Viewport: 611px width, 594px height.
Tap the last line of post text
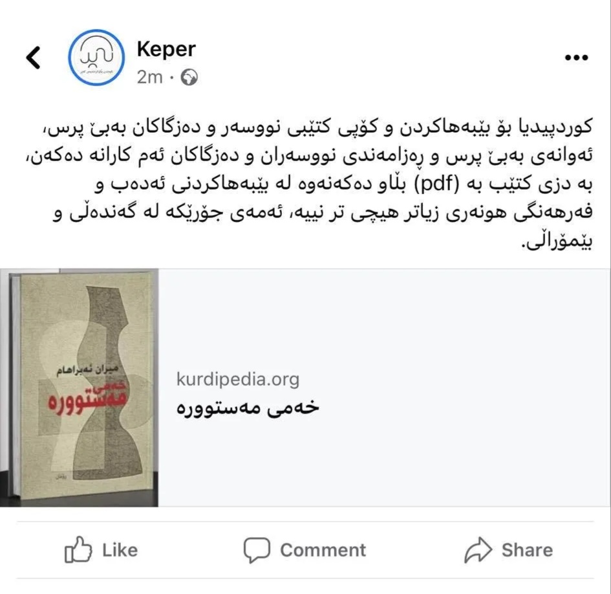point(557,242)
